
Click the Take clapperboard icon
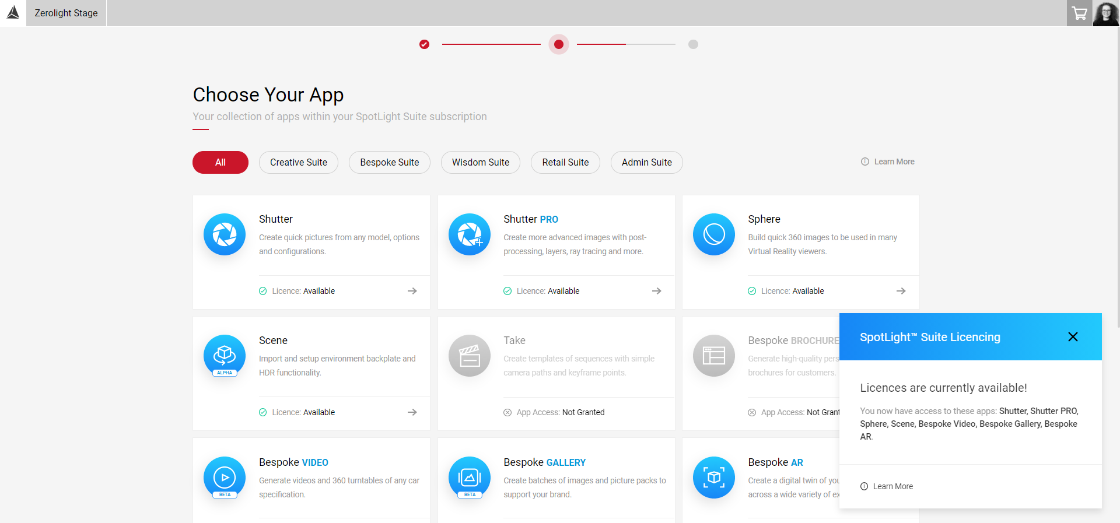pyautogui.click(x=470, y=356)
